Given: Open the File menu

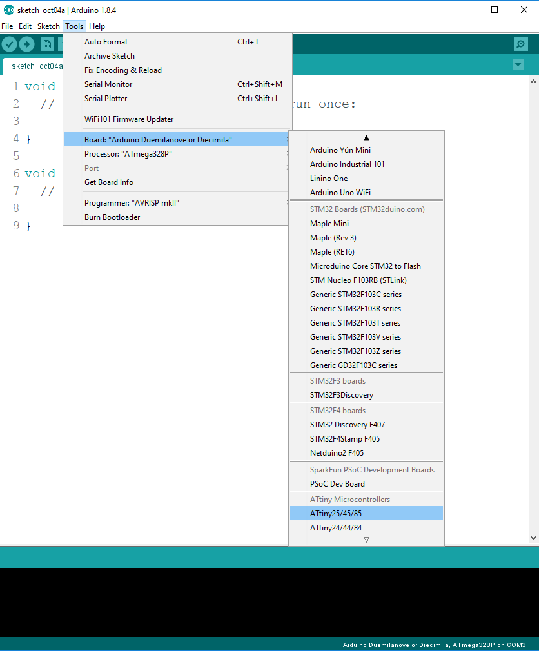Looking at the screenshot, I should (7, 26).
